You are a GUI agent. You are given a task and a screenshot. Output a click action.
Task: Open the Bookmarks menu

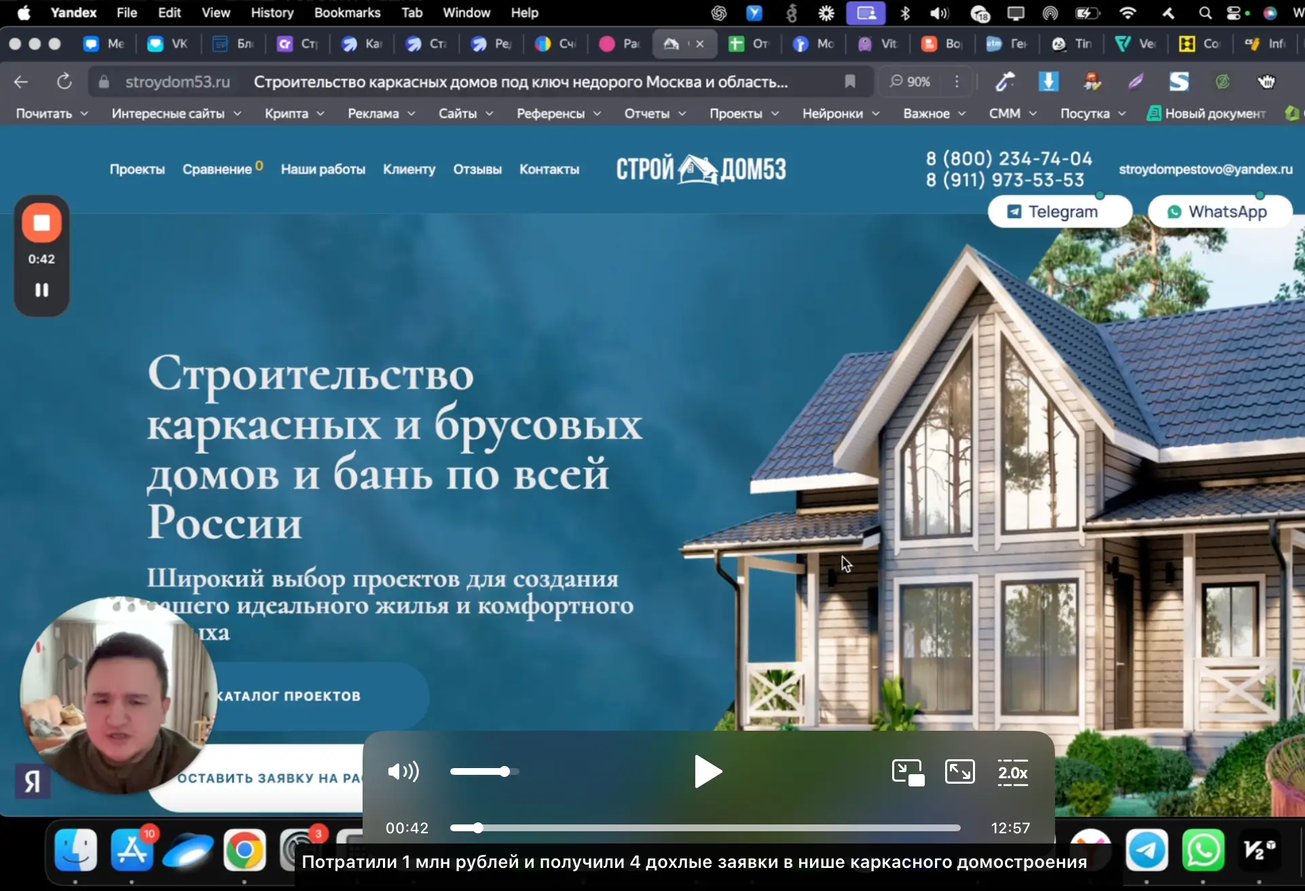pos(347,12)
